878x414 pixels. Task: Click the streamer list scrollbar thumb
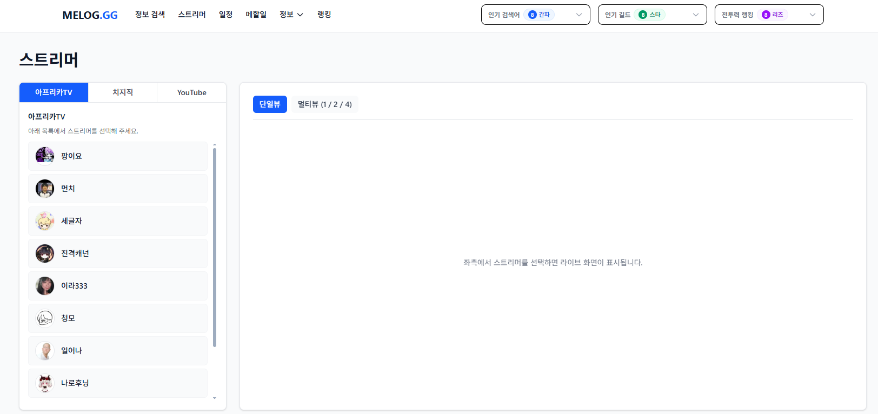tap(215, 248)
